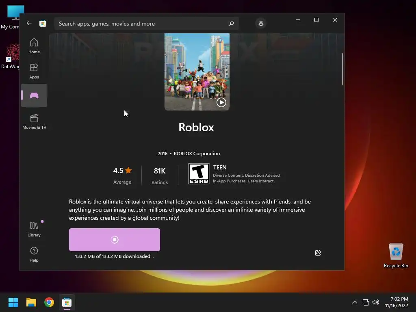Image resolution: width=416 pixels, height=312 pixels.
Task: Open File Explorer from the taskbar
Action: pos(31,302)
